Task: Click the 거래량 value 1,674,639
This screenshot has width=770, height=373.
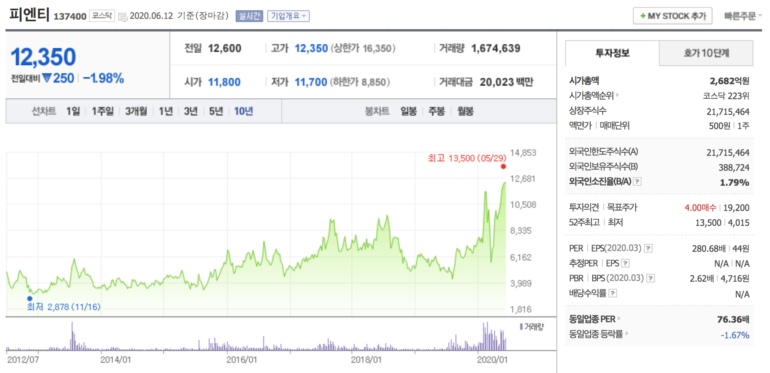Action: (x=496, y=48)
